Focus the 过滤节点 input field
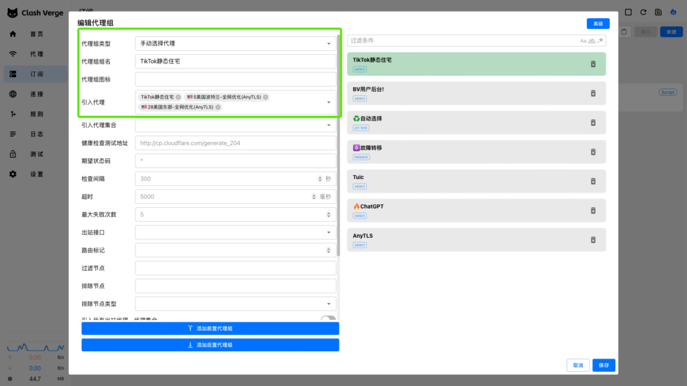The width and height of the screenshot is (687, 386). pyautogui.click(x=235, y=268)
